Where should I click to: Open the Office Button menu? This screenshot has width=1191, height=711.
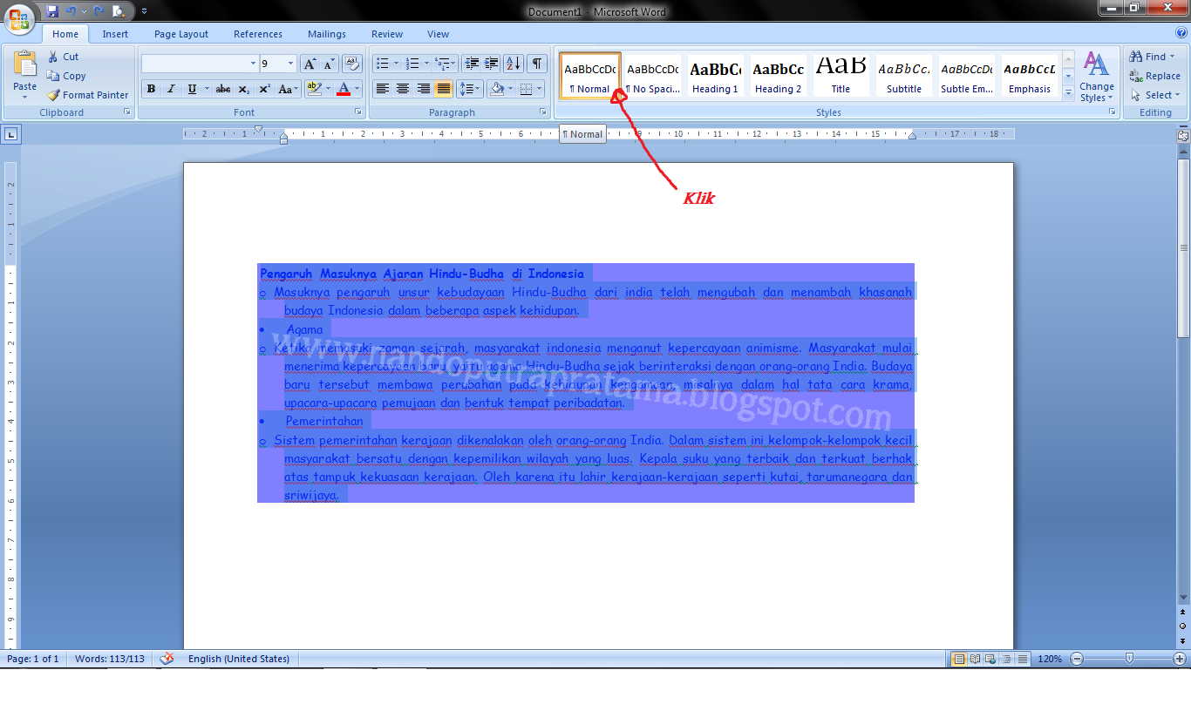click(x=19, y=18)
